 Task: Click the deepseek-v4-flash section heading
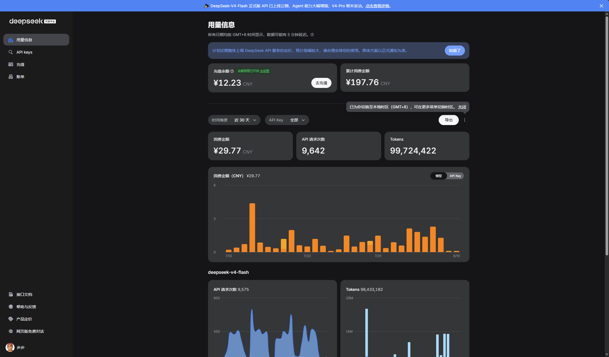pyautogui.click(x=228, y=272)
